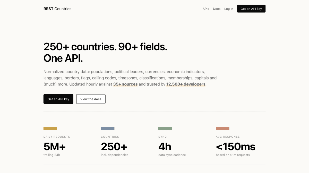
Task: Click the header Get an API key button
Action: coord(251,9)
